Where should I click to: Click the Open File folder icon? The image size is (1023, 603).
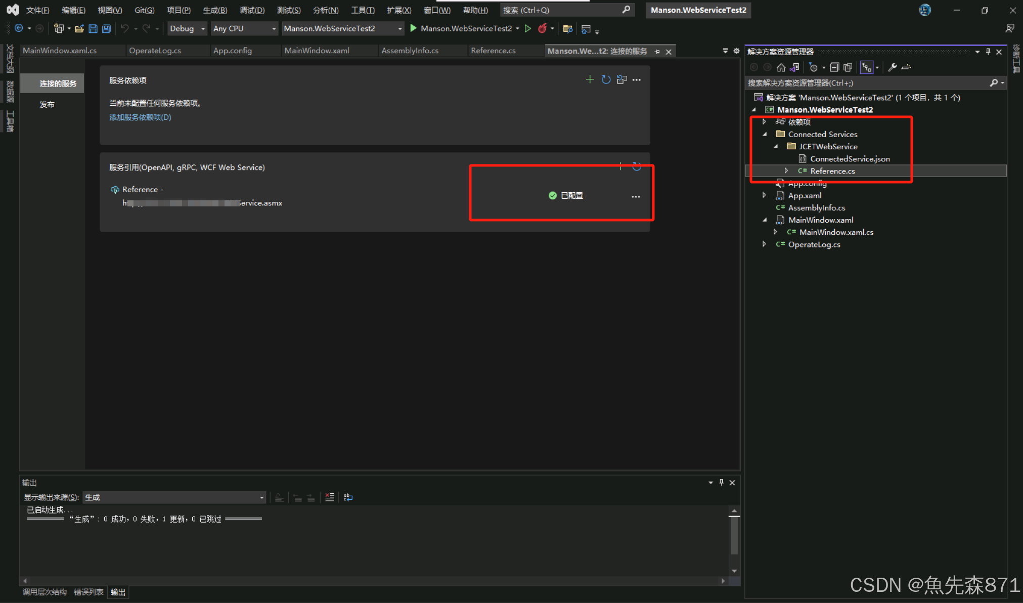[x=79, y=29]
